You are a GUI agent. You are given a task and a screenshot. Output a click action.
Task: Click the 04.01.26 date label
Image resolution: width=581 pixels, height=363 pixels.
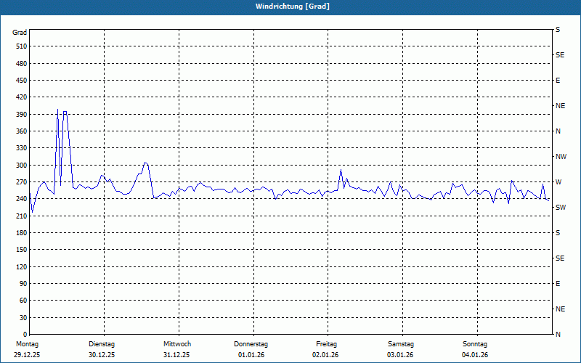pyautogui.click(x=475, y=355)
